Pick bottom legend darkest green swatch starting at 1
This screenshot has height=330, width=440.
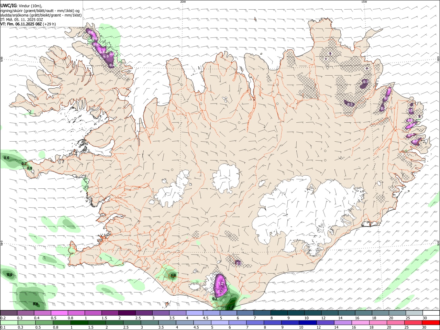[80, 322]
